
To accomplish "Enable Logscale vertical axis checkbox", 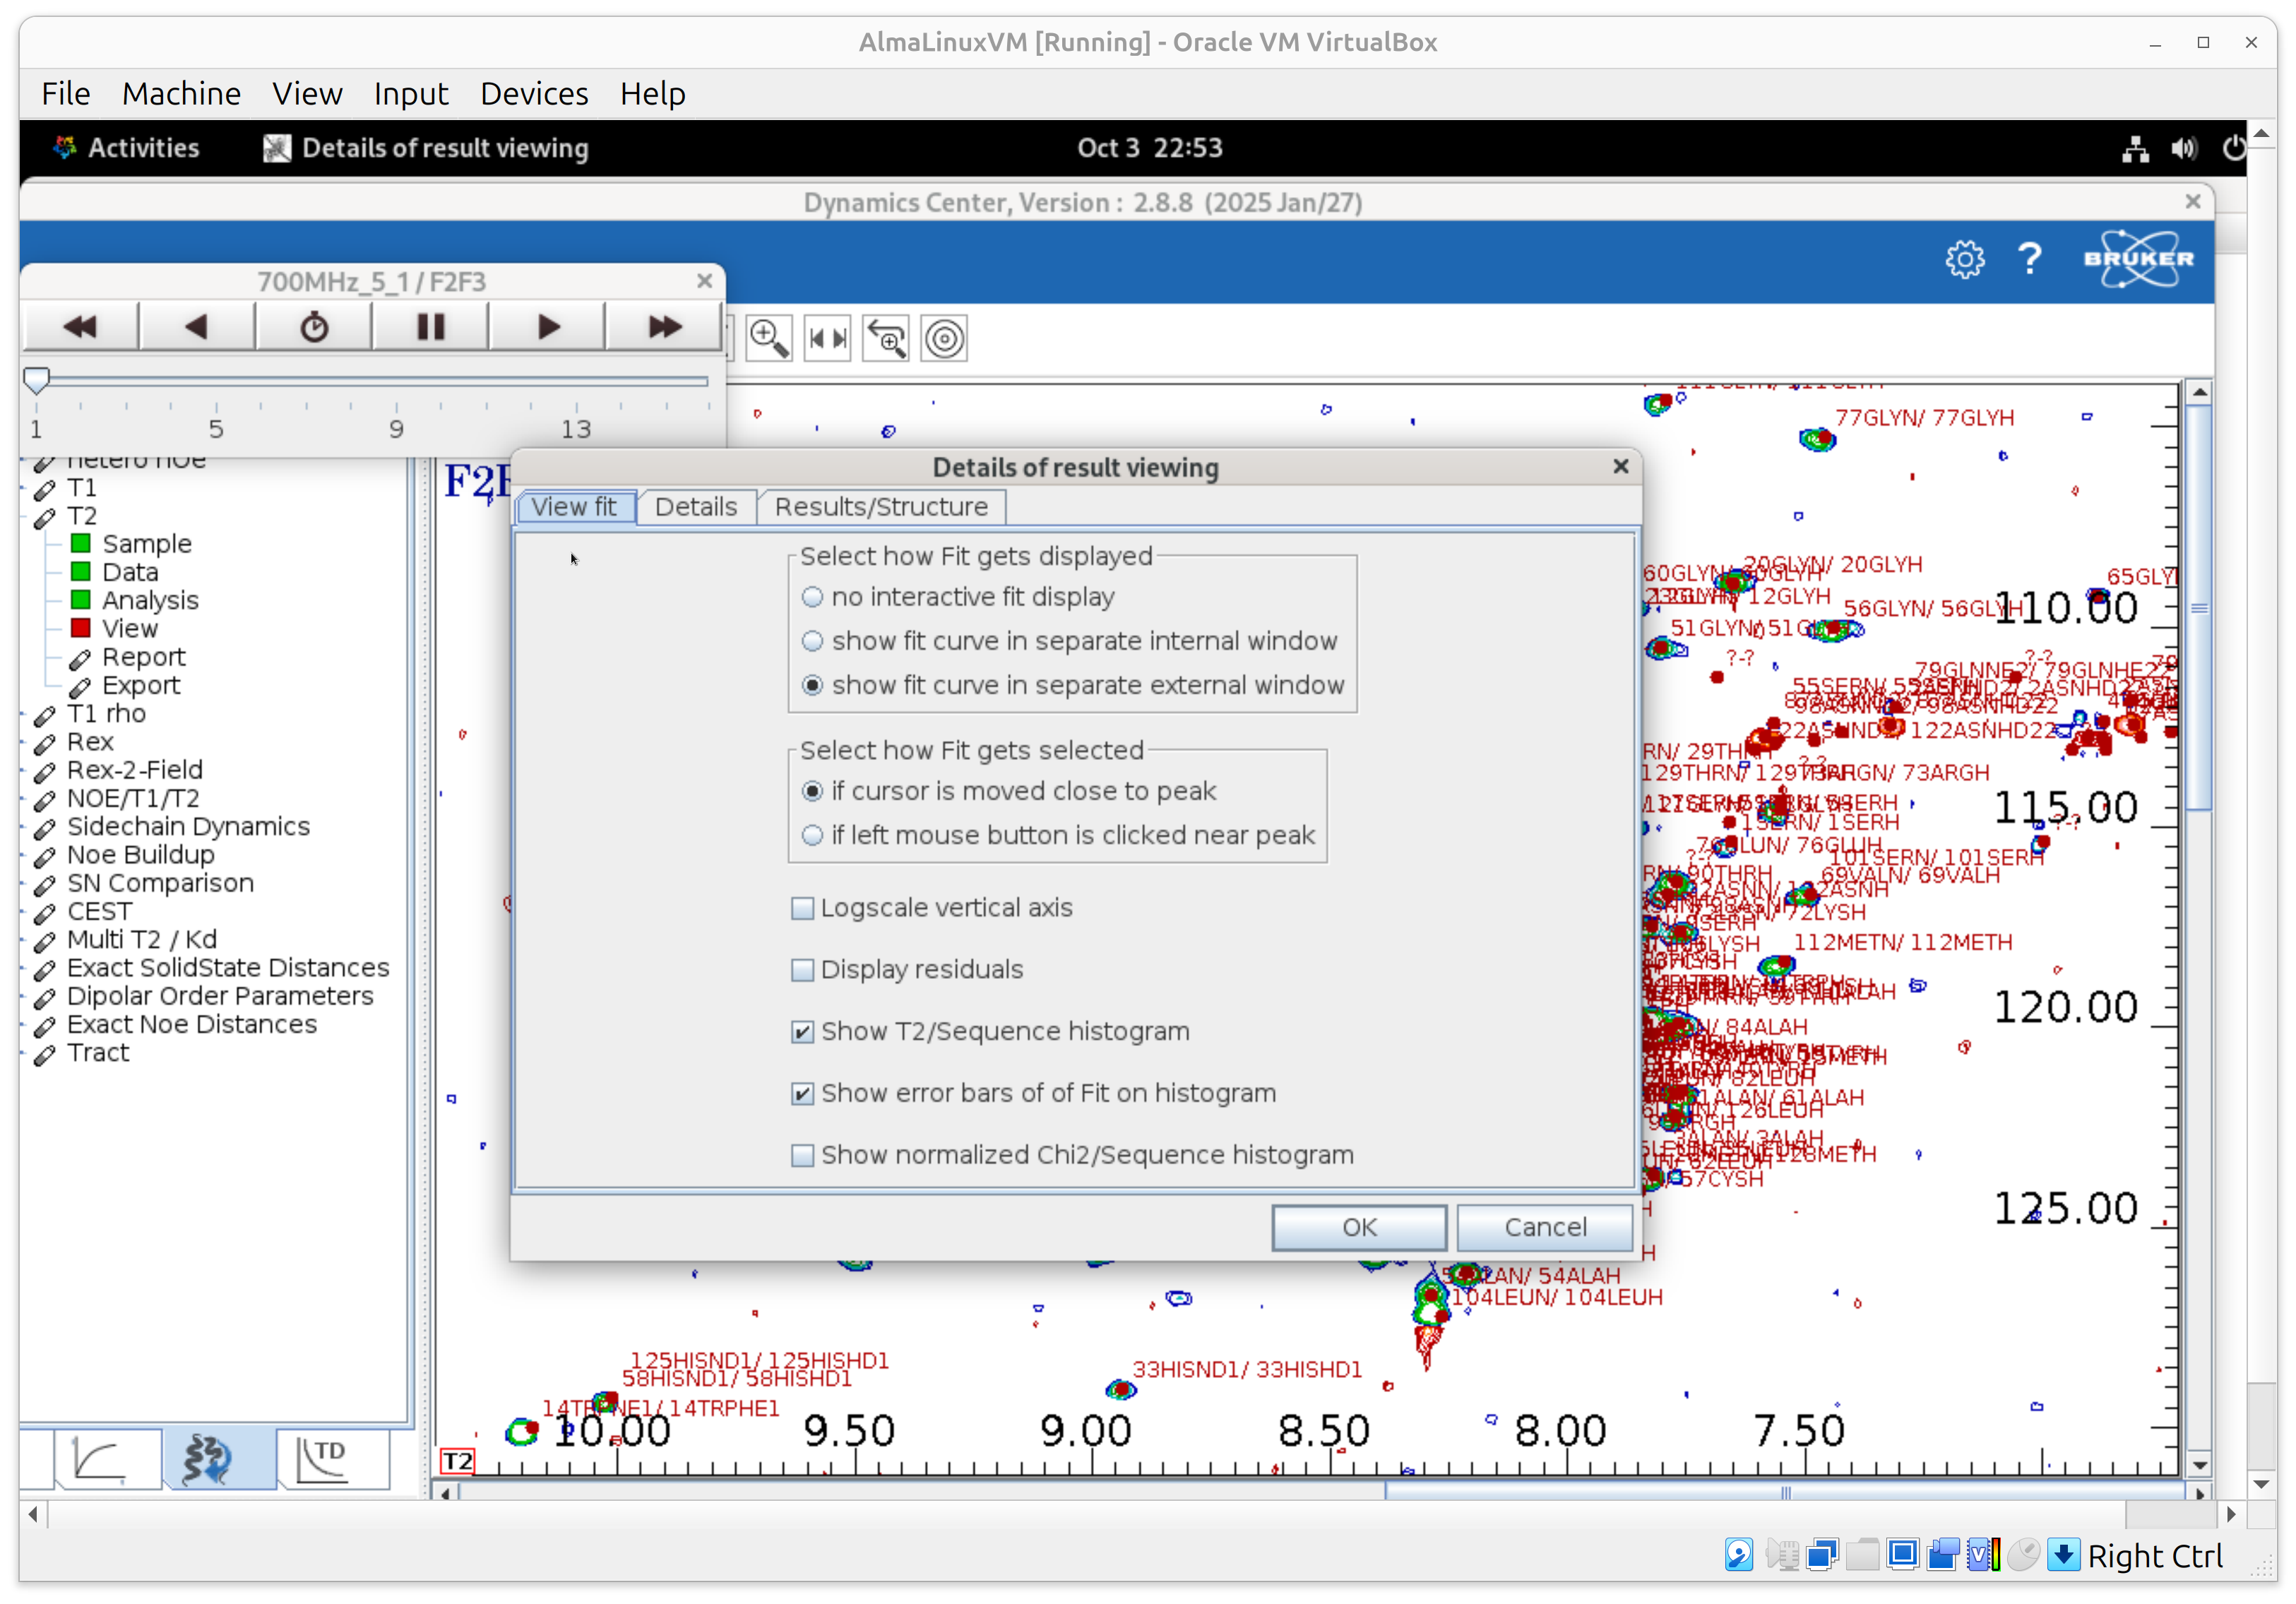I will tap(802, 908).
